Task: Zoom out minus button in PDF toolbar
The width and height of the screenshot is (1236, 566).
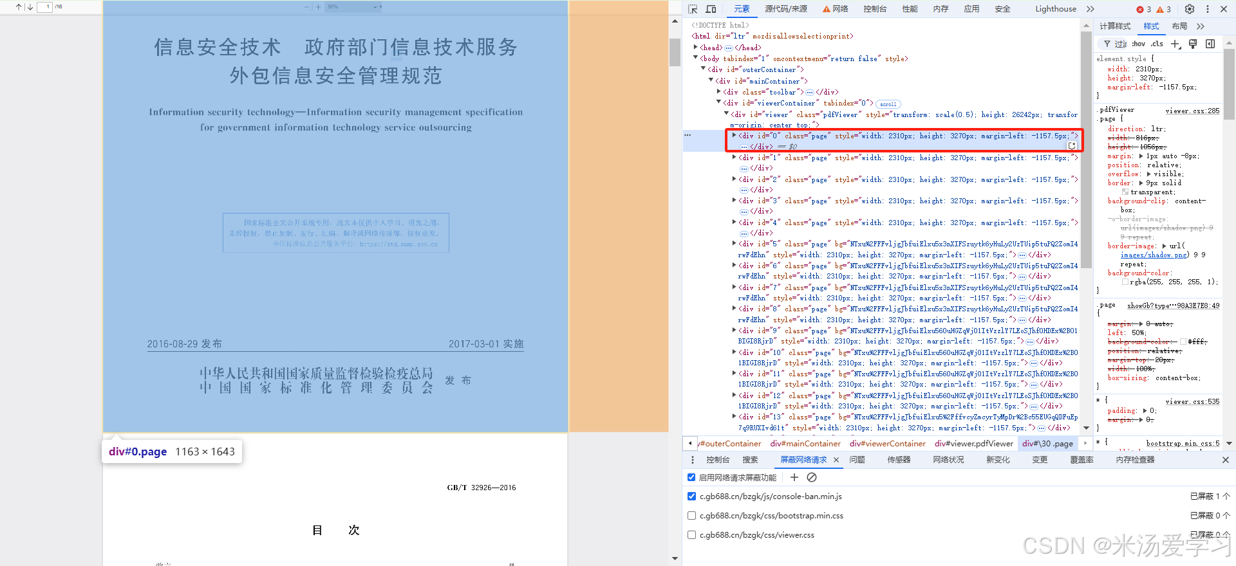Action: tap(306, 7)
